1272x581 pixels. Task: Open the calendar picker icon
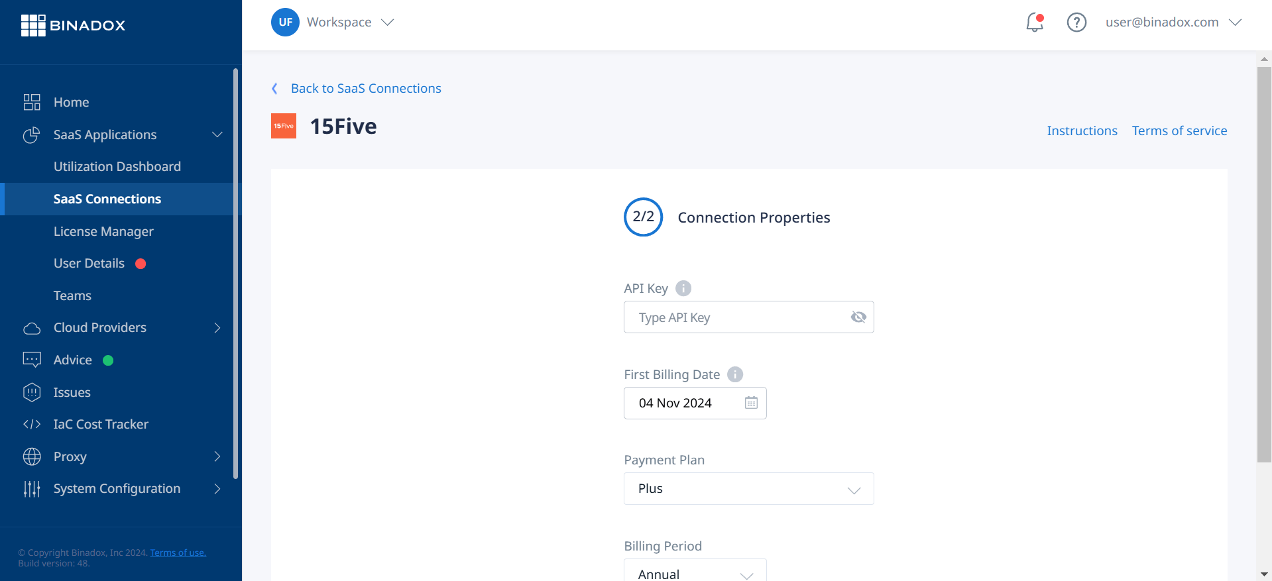[751, 403]
